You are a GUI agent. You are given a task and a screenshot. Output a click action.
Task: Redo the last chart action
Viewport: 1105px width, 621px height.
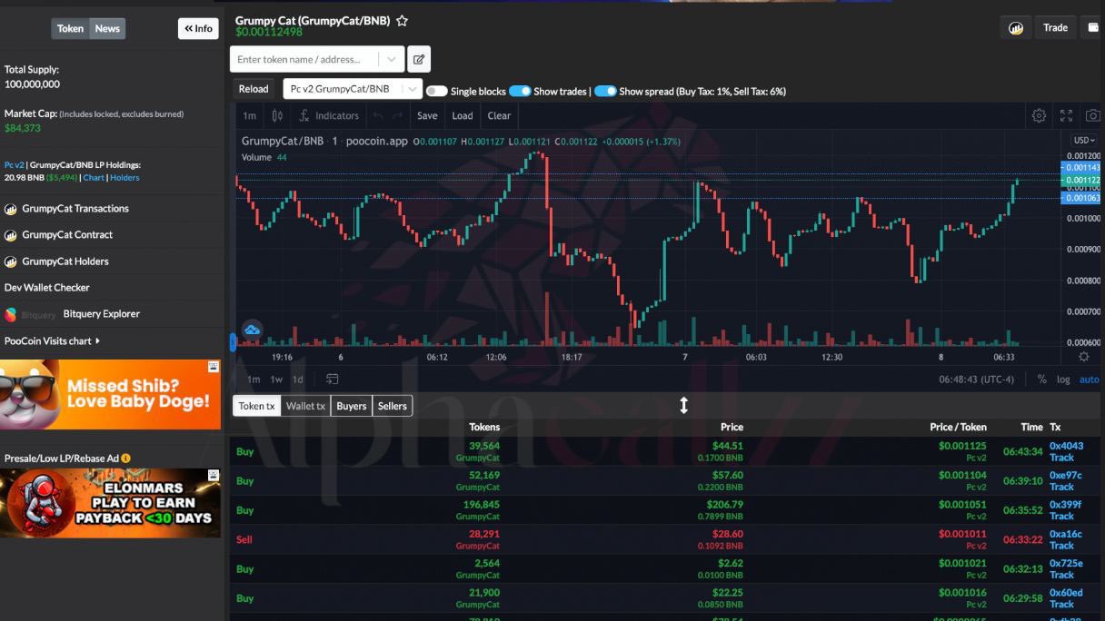[x=397, y=115]
